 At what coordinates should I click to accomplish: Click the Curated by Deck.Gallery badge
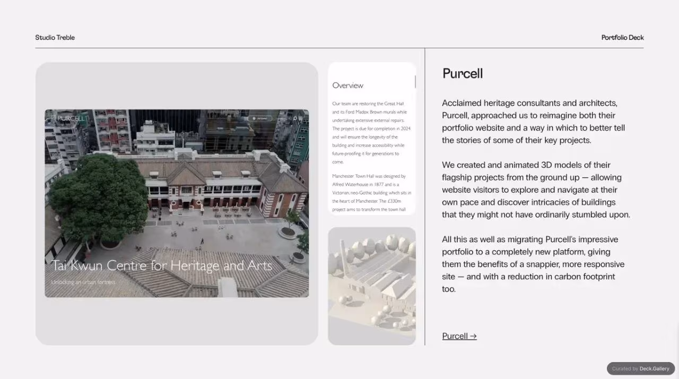point(641,368)
